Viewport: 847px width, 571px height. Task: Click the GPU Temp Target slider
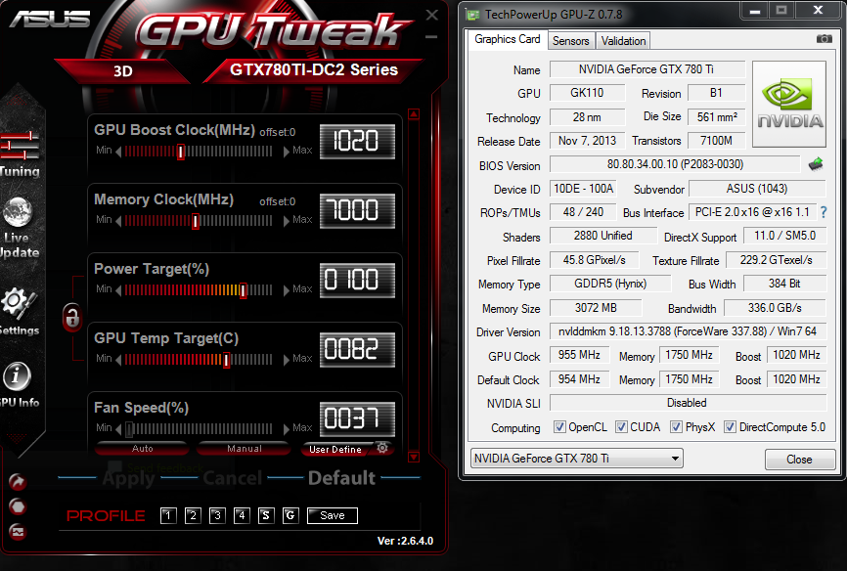(199, 360)
